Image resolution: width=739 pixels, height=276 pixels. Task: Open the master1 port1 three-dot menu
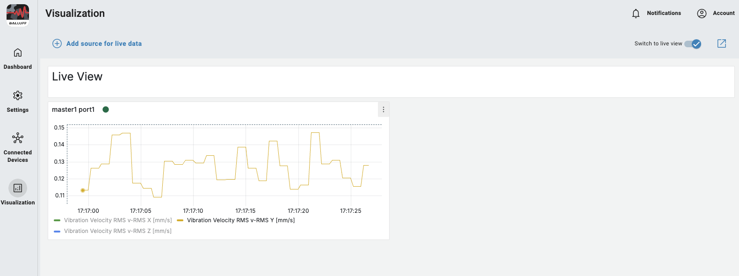click(384, 109)
